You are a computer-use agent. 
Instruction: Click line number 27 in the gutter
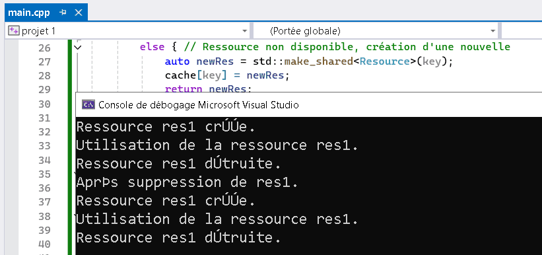pyautogui.click(x=45, y=61)
